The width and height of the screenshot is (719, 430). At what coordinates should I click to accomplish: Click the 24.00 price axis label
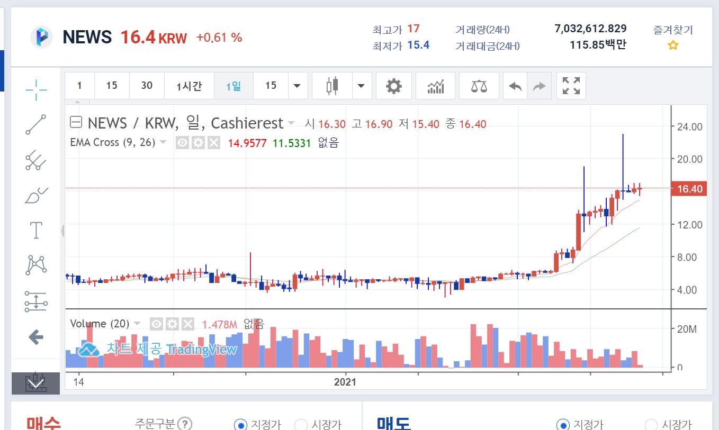689,126
